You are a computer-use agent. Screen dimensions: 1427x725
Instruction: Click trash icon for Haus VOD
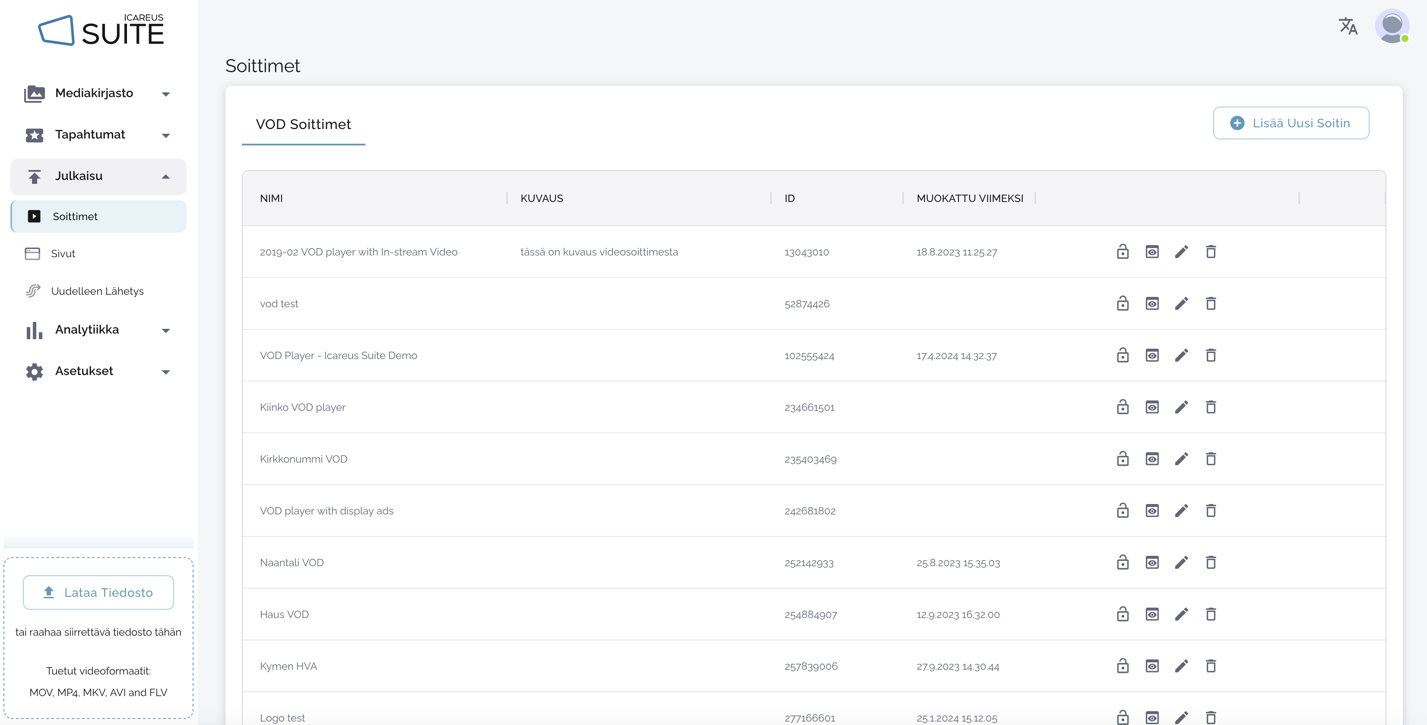coord(1210,615)
